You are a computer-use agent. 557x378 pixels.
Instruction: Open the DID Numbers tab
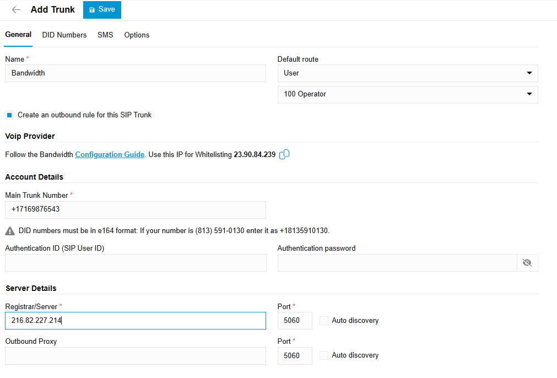pyautogui.click(x=64, y=35)
